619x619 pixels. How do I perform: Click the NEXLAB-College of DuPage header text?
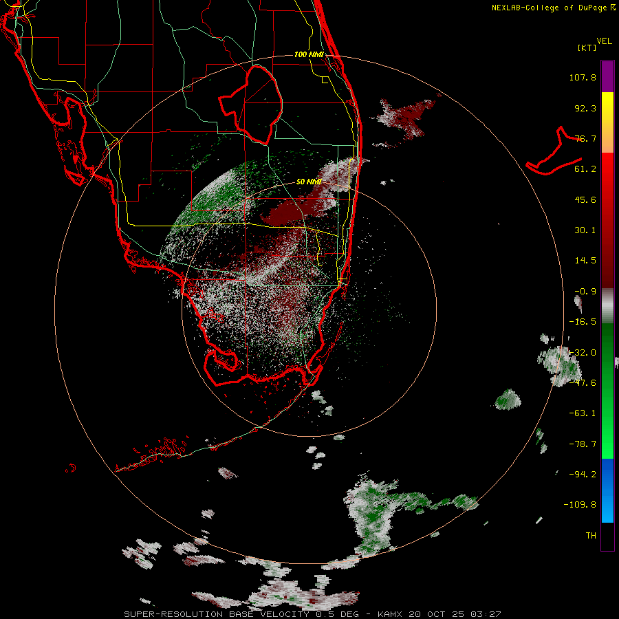click(x=554, y=8)
